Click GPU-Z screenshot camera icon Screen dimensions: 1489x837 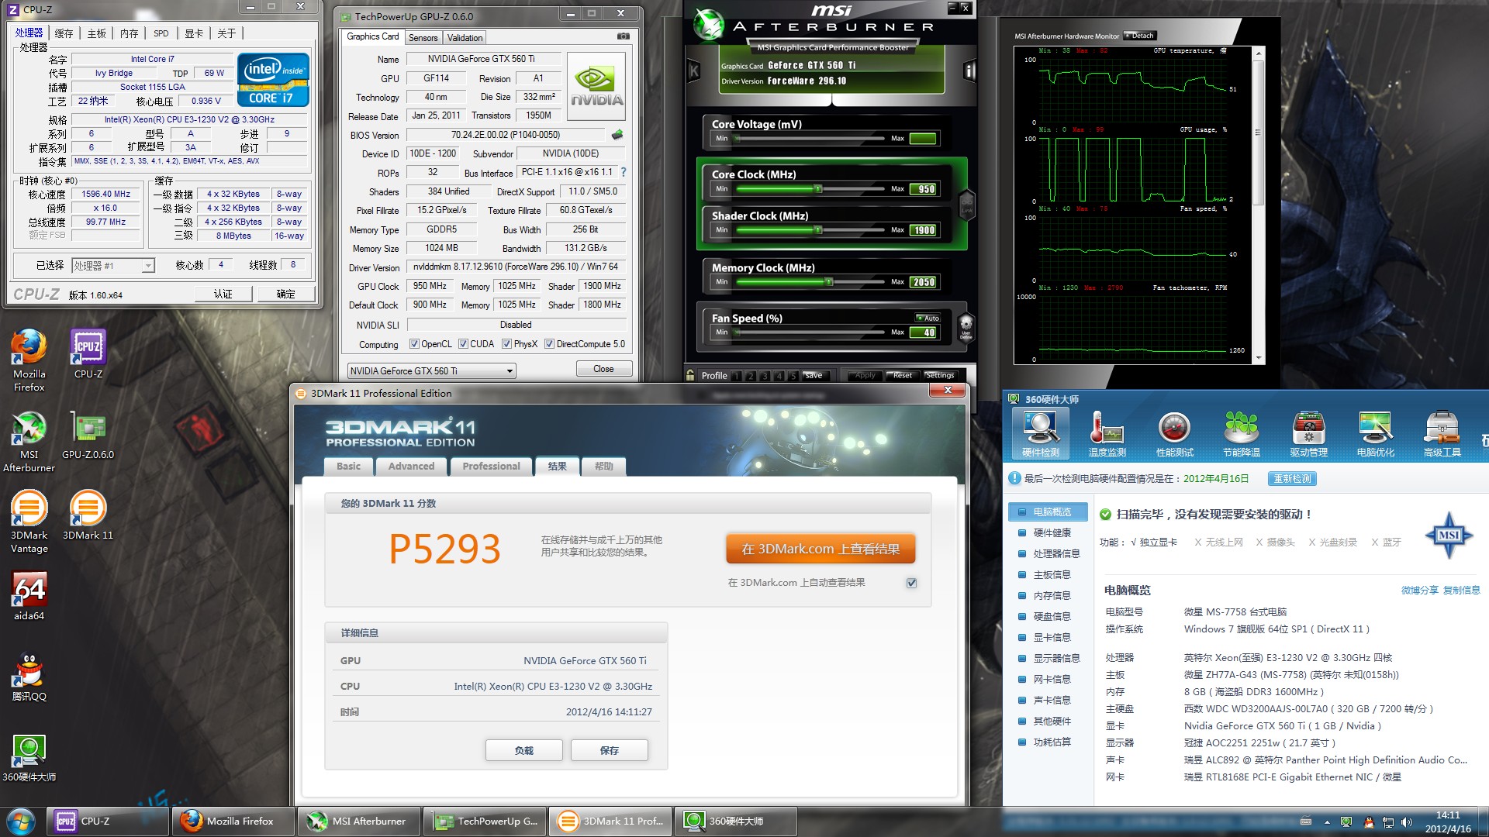(623, 36)
